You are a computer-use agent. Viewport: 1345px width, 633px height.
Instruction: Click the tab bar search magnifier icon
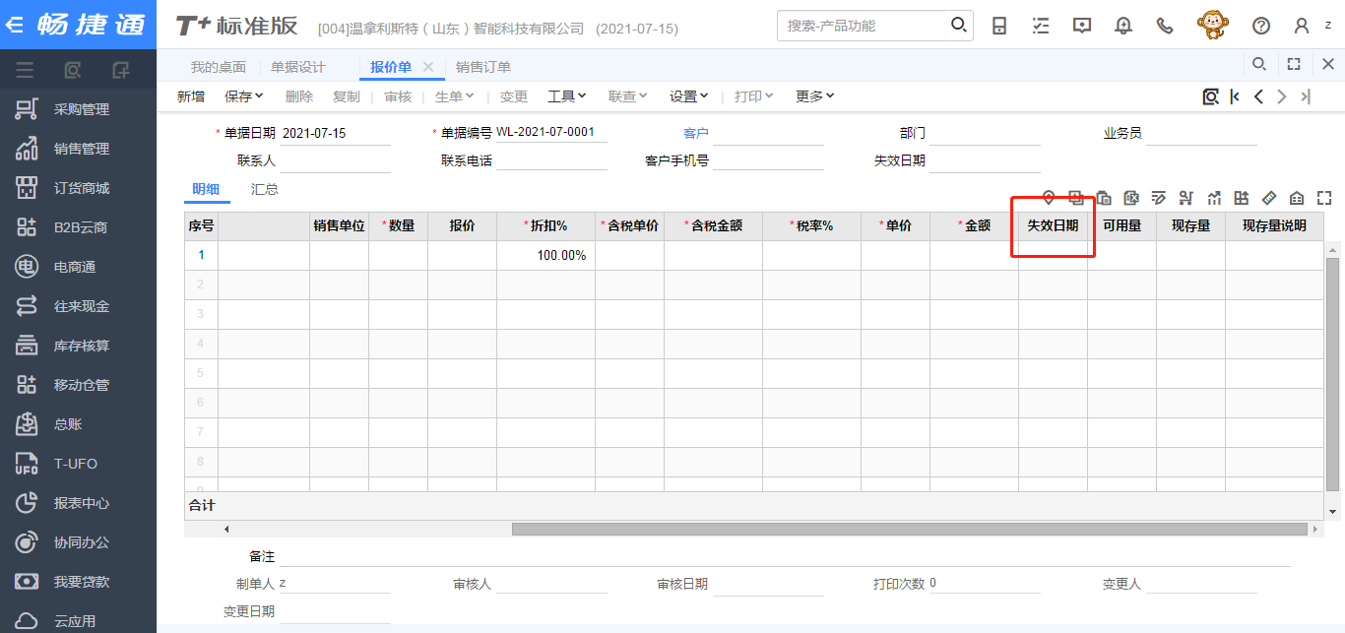coord(1259,64)
